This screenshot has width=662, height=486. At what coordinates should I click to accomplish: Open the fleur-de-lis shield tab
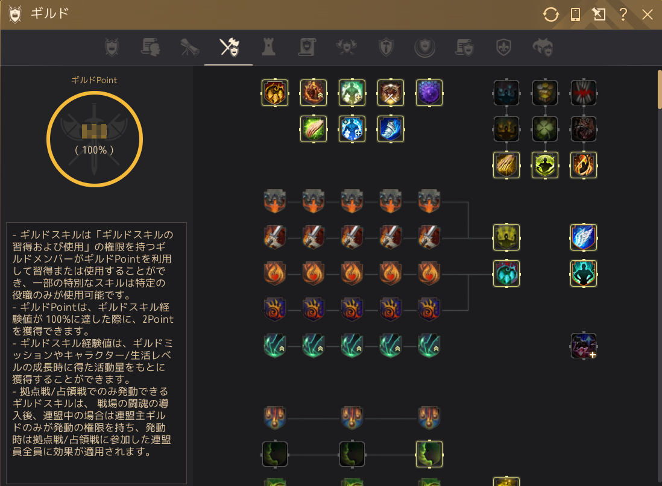tap(503, 47)
